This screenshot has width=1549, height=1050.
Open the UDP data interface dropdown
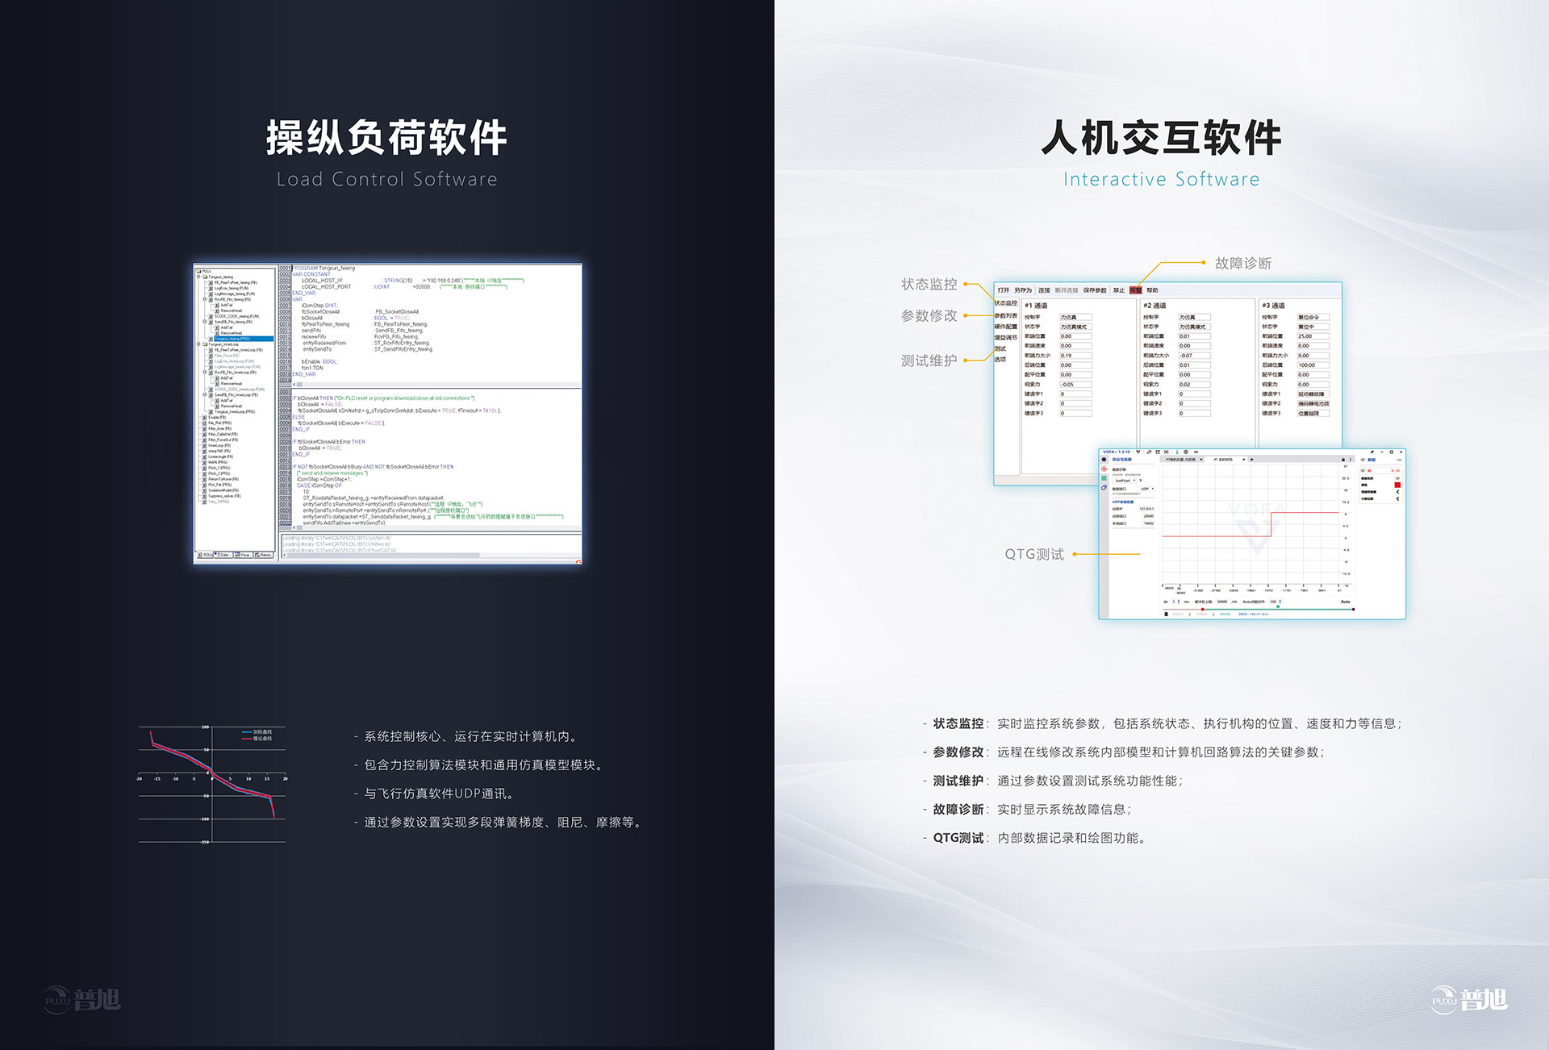pos(1147,489)
